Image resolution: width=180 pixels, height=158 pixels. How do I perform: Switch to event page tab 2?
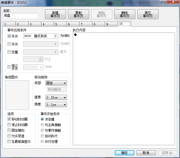click(x=22, y=24)
